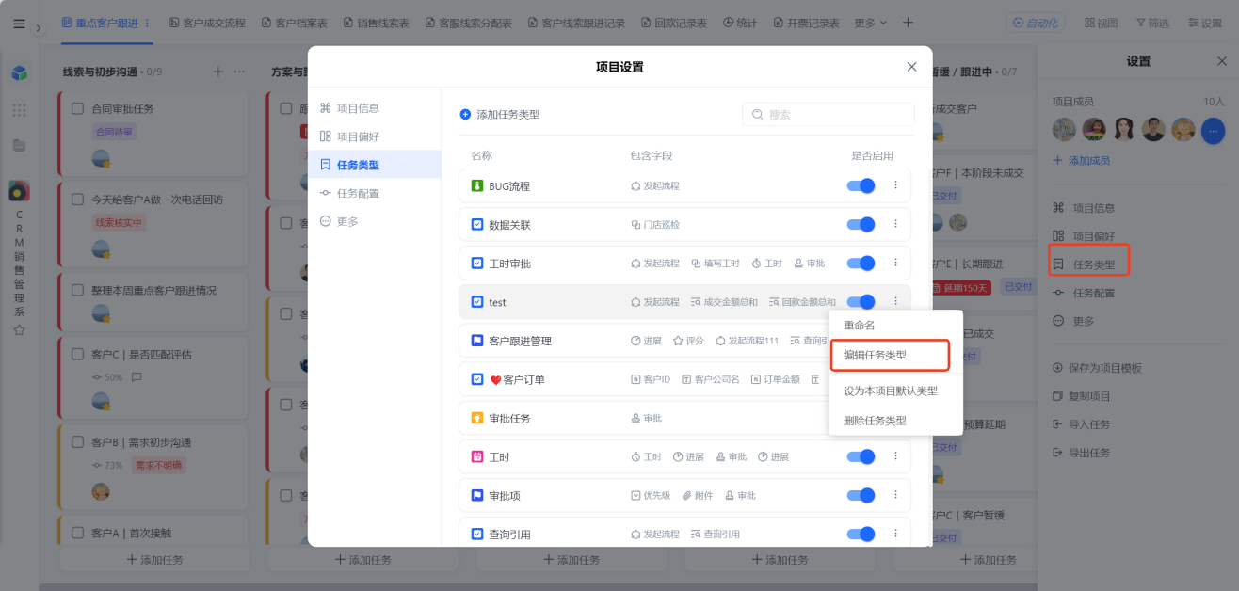1239x591 pixels.
Task: Expand the collapsed left sidebar chevron
Action: [39, 28]
